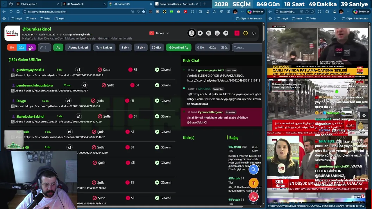372x209 pixels.
Task: Toggle the yellow pause button in header
Action: click(x=246, y=33)
